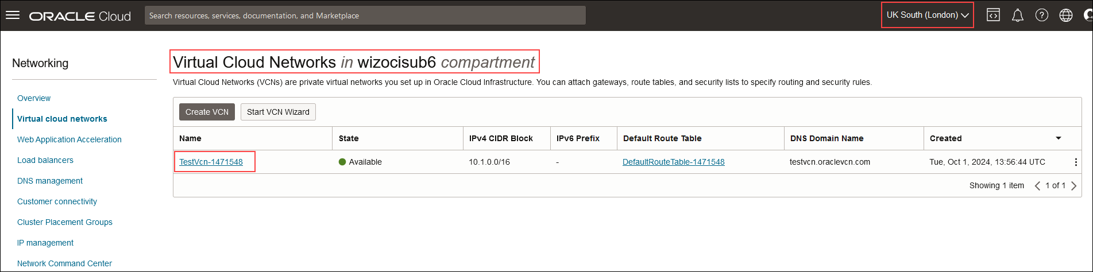Sort by Created column arrow

click(1058, 138)
